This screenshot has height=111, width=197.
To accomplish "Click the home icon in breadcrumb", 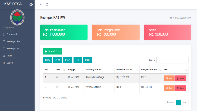I will click(x=171, y=18).
